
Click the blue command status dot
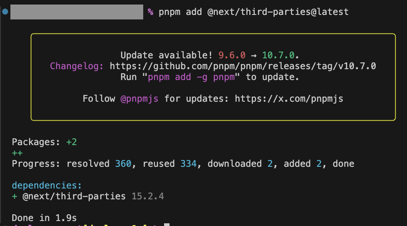pyautogui.click(x=5, y=12)
